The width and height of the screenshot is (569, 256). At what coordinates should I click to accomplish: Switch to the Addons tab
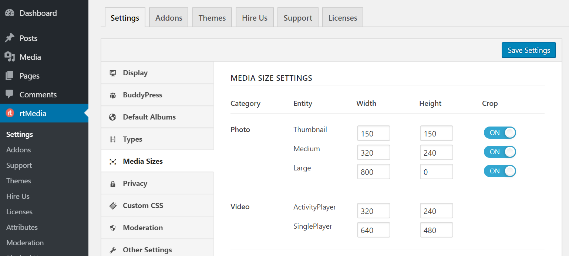(x=169, y=17)
